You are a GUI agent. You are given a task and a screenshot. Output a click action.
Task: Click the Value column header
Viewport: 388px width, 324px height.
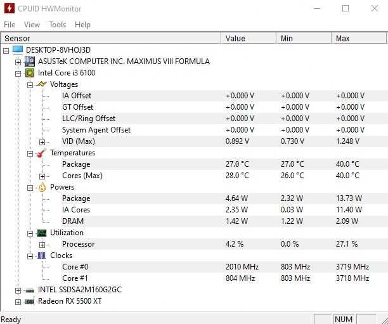249,39
